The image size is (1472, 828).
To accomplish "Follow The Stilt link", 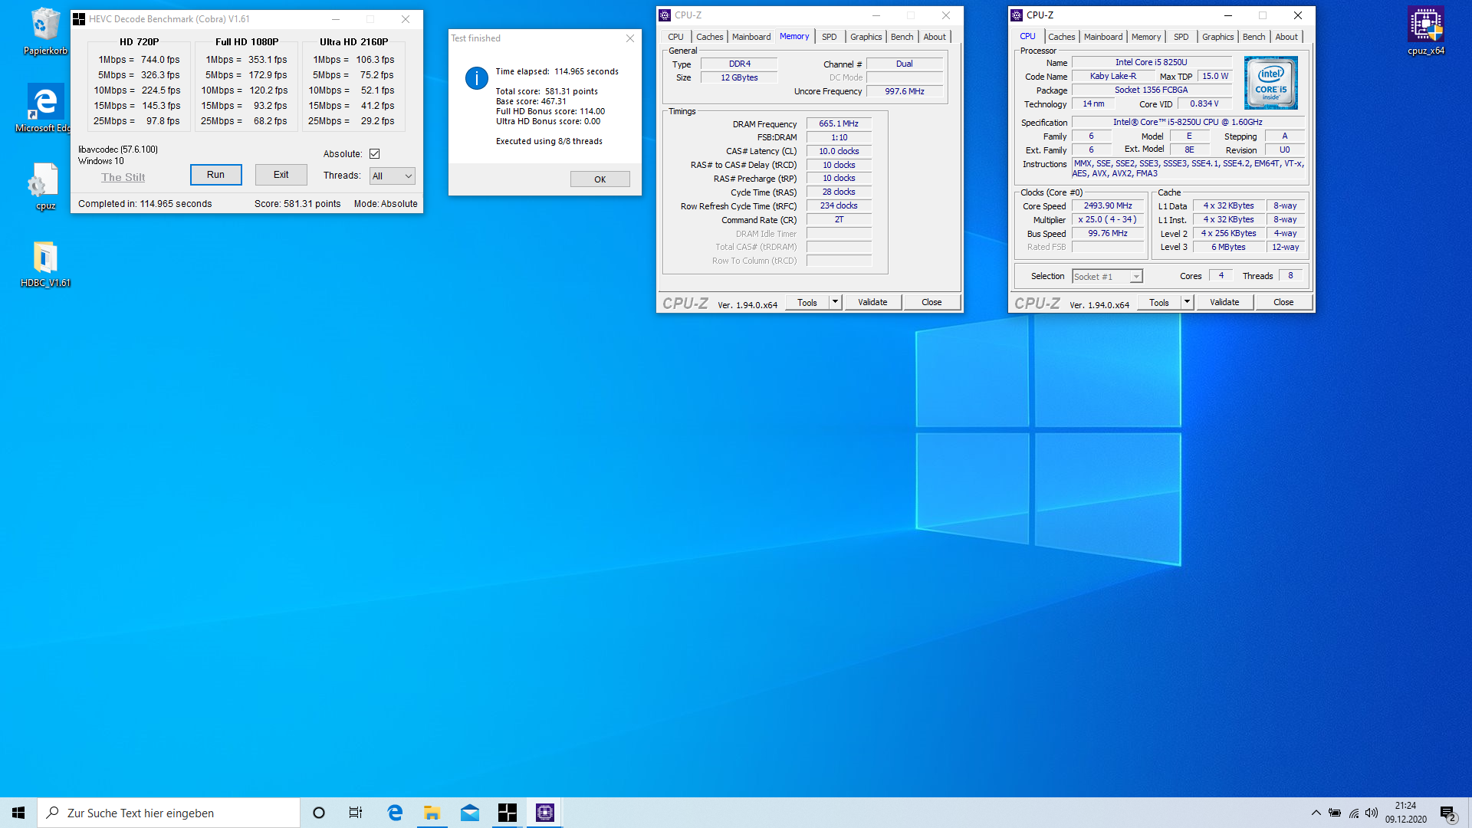I will coord(123,177).
